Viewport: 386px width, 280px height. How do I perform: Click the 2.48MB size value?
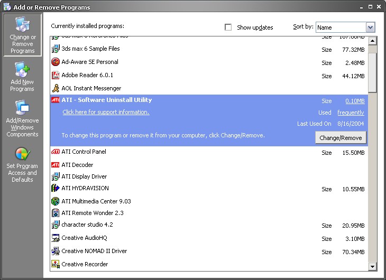[355, 63]
